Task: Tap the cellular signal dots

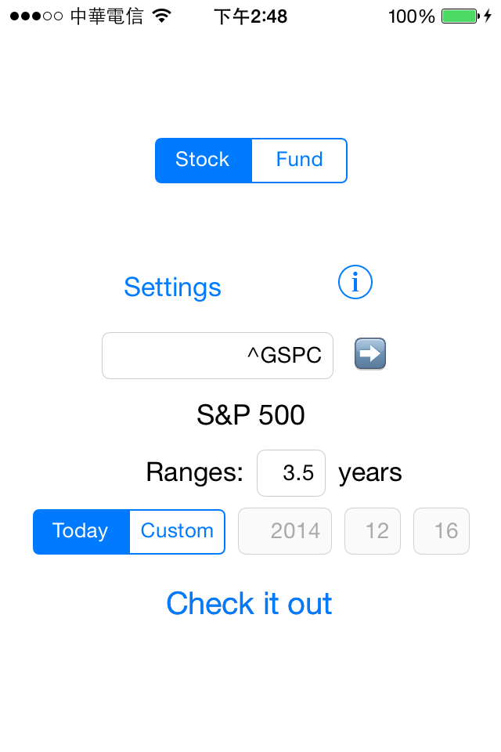Action: coord(37,16)
